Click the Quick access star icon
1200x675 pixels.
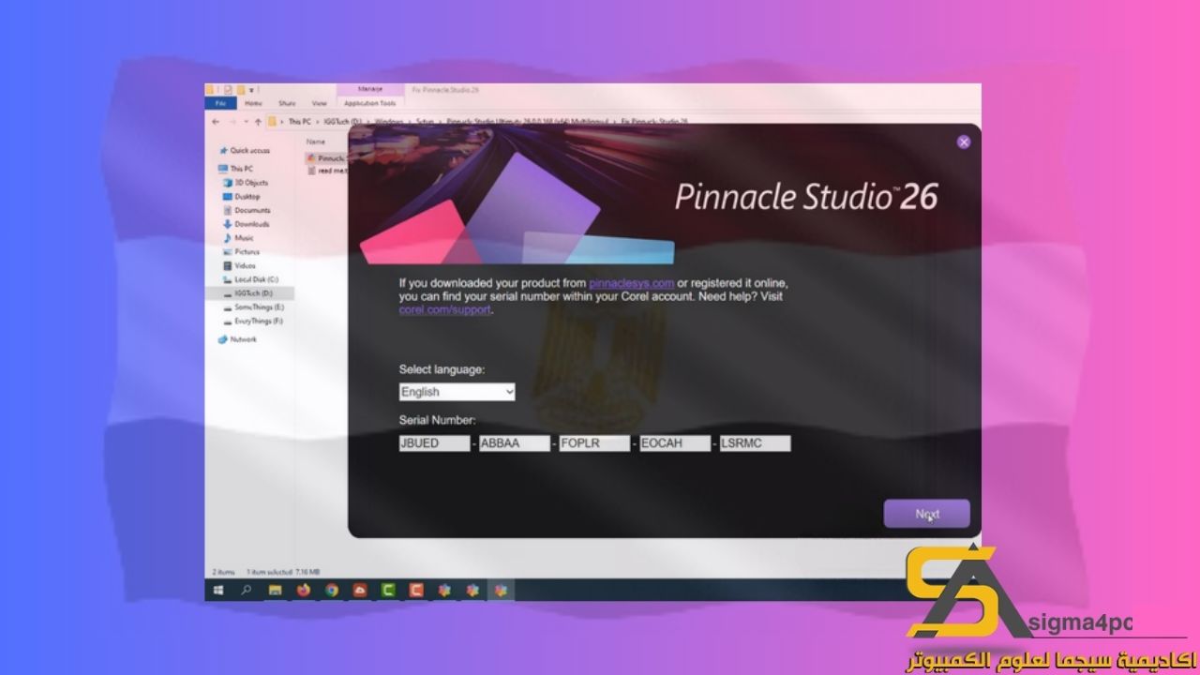click(223, 151)
